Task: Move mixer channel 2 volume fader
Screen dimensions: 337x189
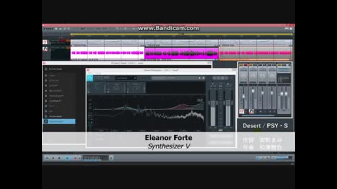Action: (253, 91)
